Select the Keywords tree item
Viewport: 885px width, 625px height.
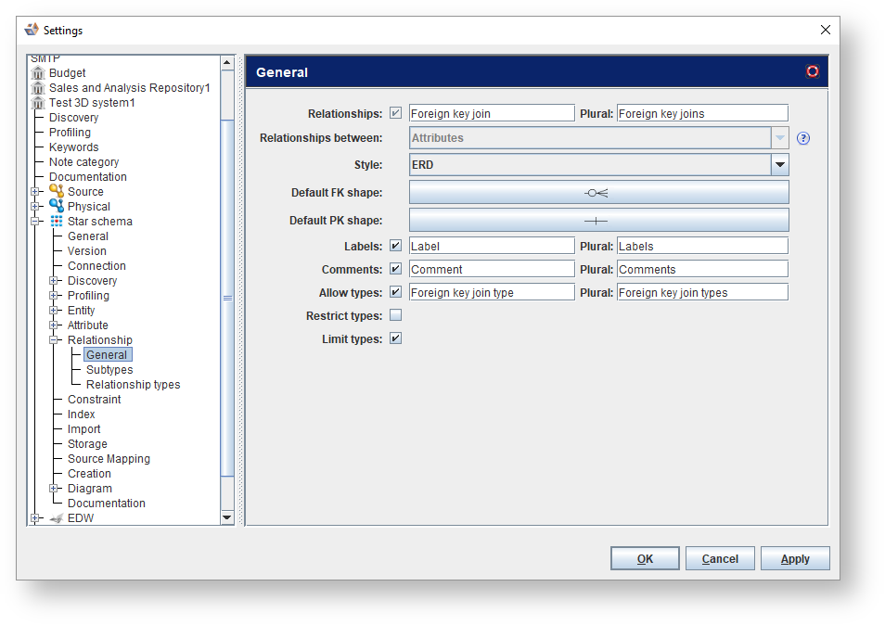tap(74, 147)
